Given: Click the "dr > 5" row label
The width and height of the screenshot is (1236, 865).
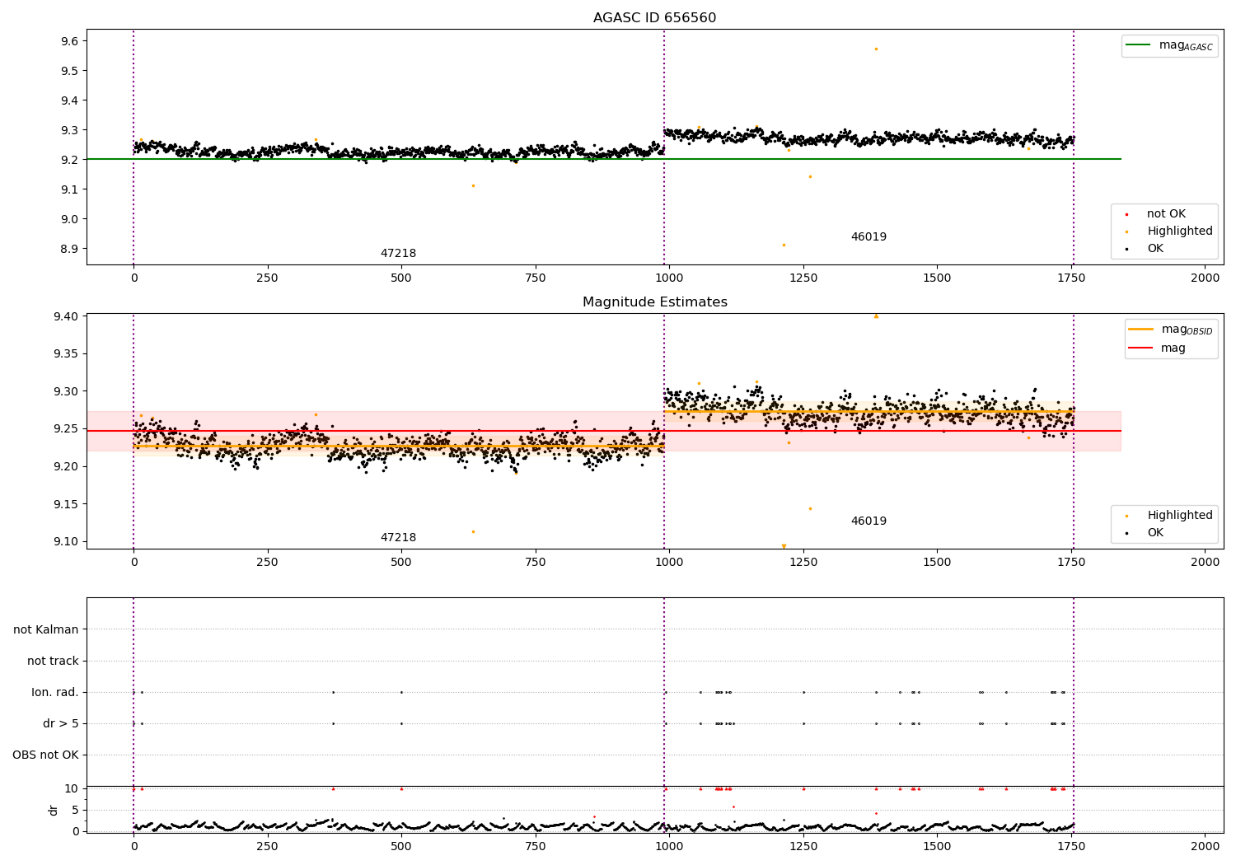Looking at the screenshot, I should tap(61, 724).
